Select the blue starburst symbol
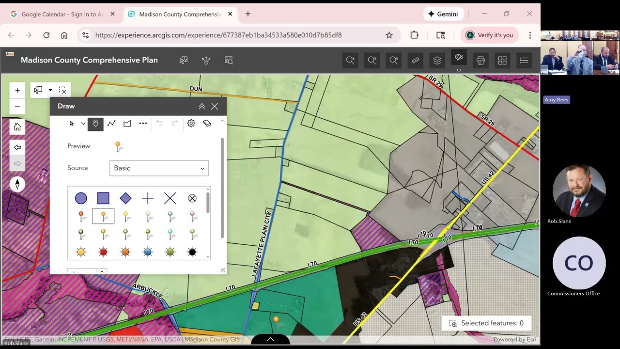This screenshot has height=349, width=620. (148, 252)
